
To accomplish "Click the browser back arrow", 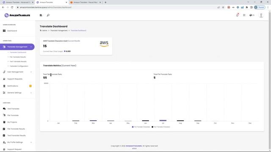I will pos(3,8).
